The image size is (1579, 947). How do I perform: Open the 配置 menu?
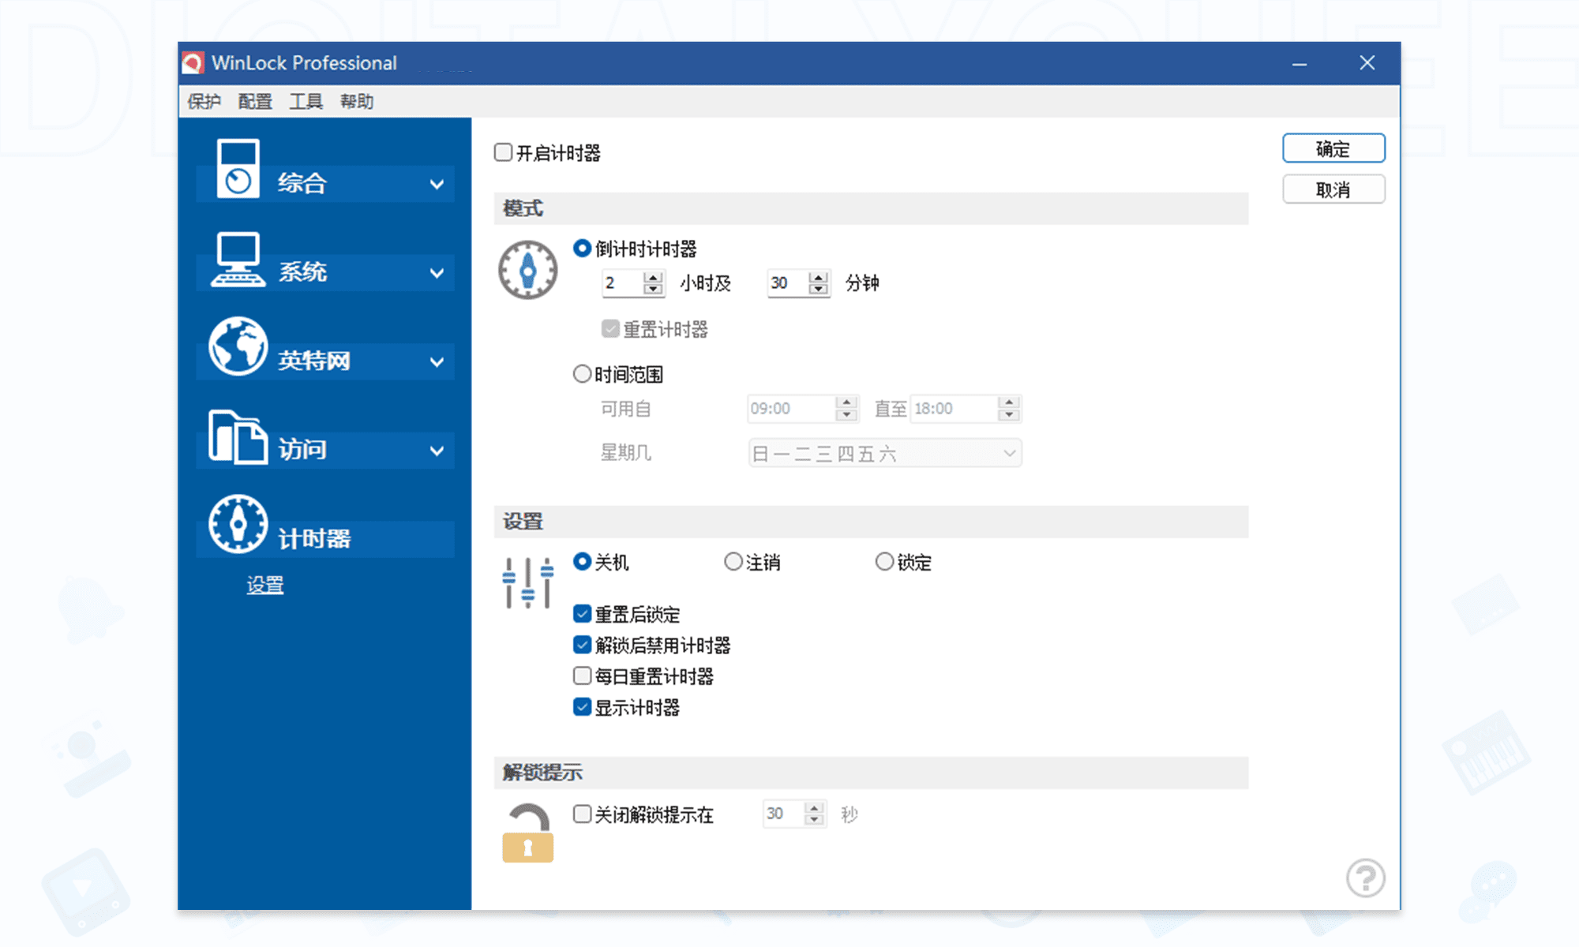(x=254, y=102)
